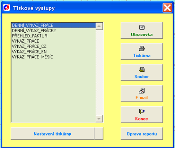Close the Tiskové výstupy window

click(x=167, y=8)
